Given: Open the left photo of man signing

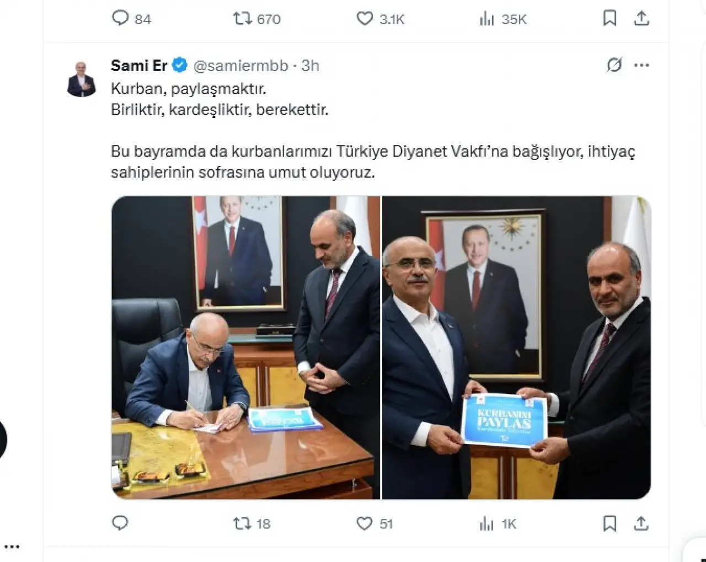Looking at the screenshot, I should point(246,347).
